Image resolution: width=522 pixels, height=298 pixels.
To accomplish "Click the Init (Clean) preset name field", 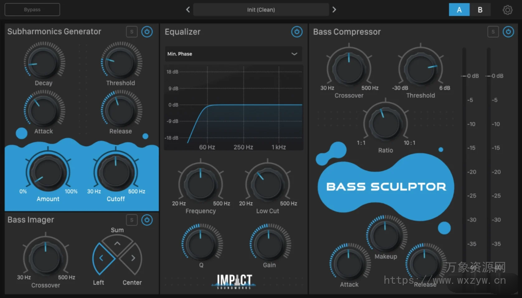I will click(x=260, y=9).
